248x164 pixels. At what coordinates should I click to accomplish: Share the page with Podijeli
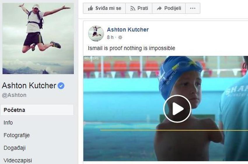(169, 8)
